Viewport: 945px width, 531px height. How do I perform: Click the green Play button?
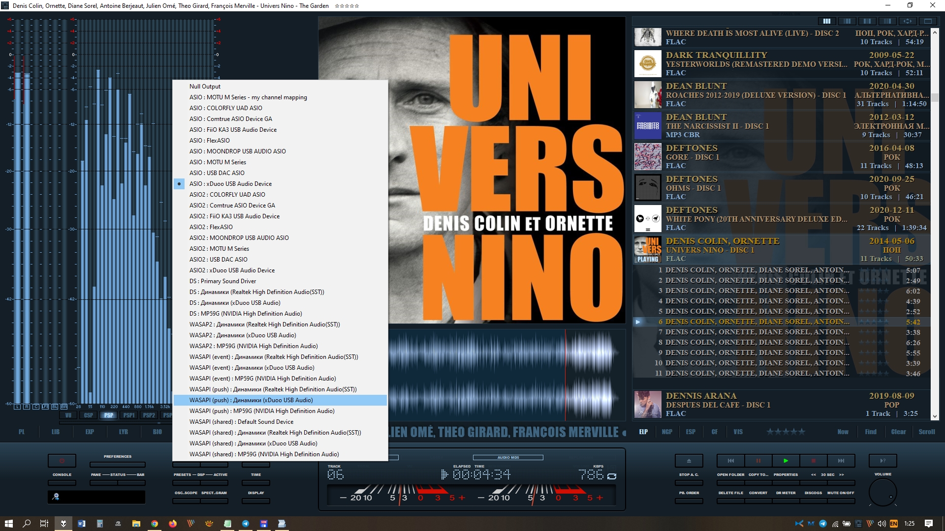click(x=786, y=461)
